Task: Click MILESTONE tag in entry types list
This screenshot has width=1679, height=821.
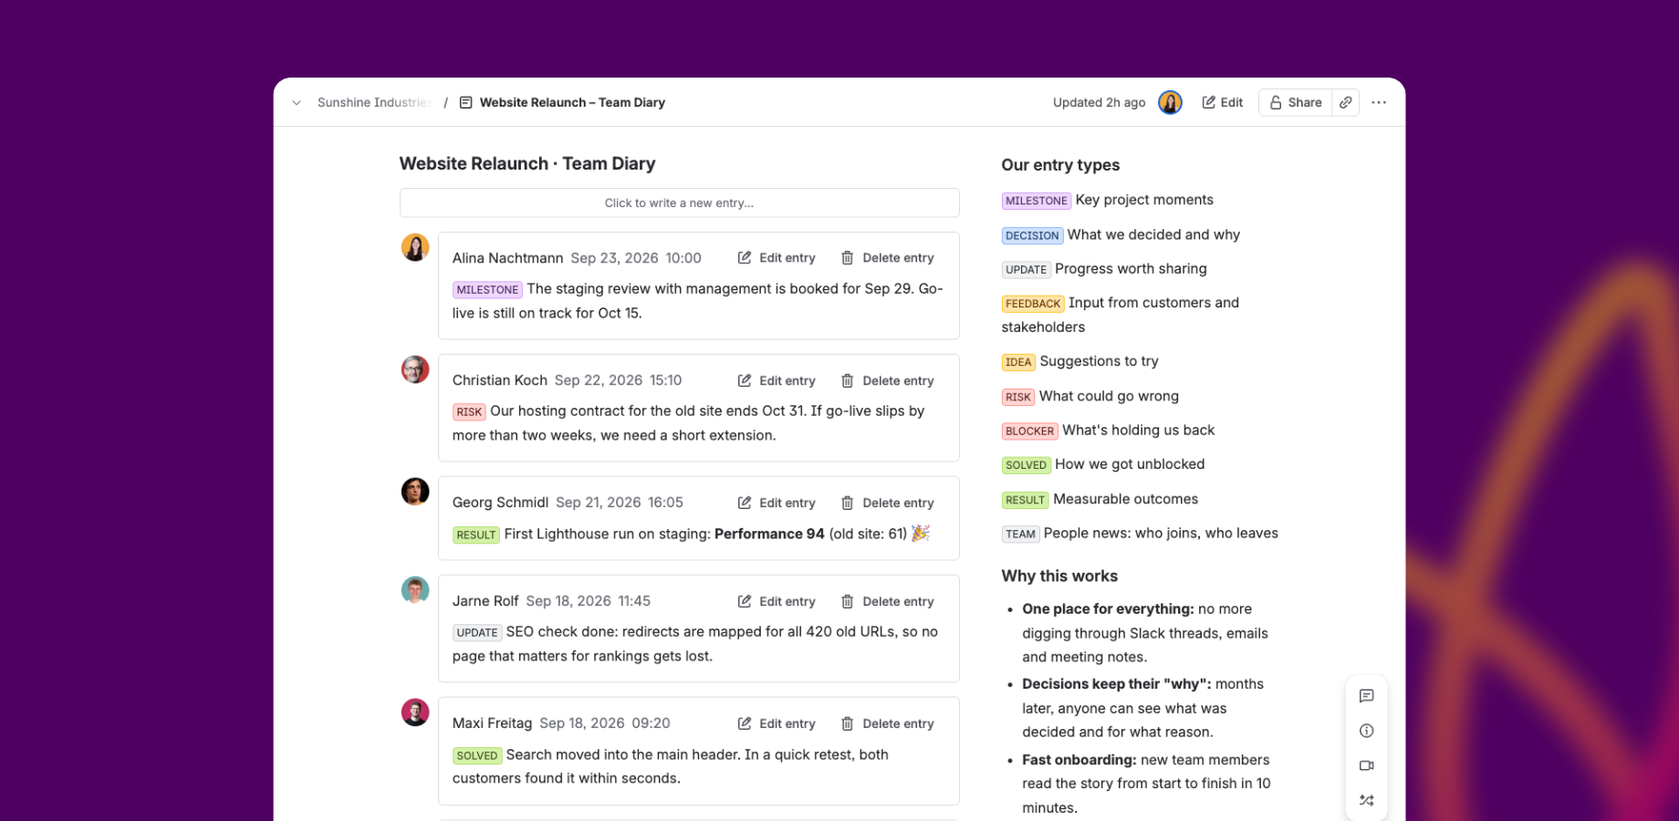Action: (1036, 201)
